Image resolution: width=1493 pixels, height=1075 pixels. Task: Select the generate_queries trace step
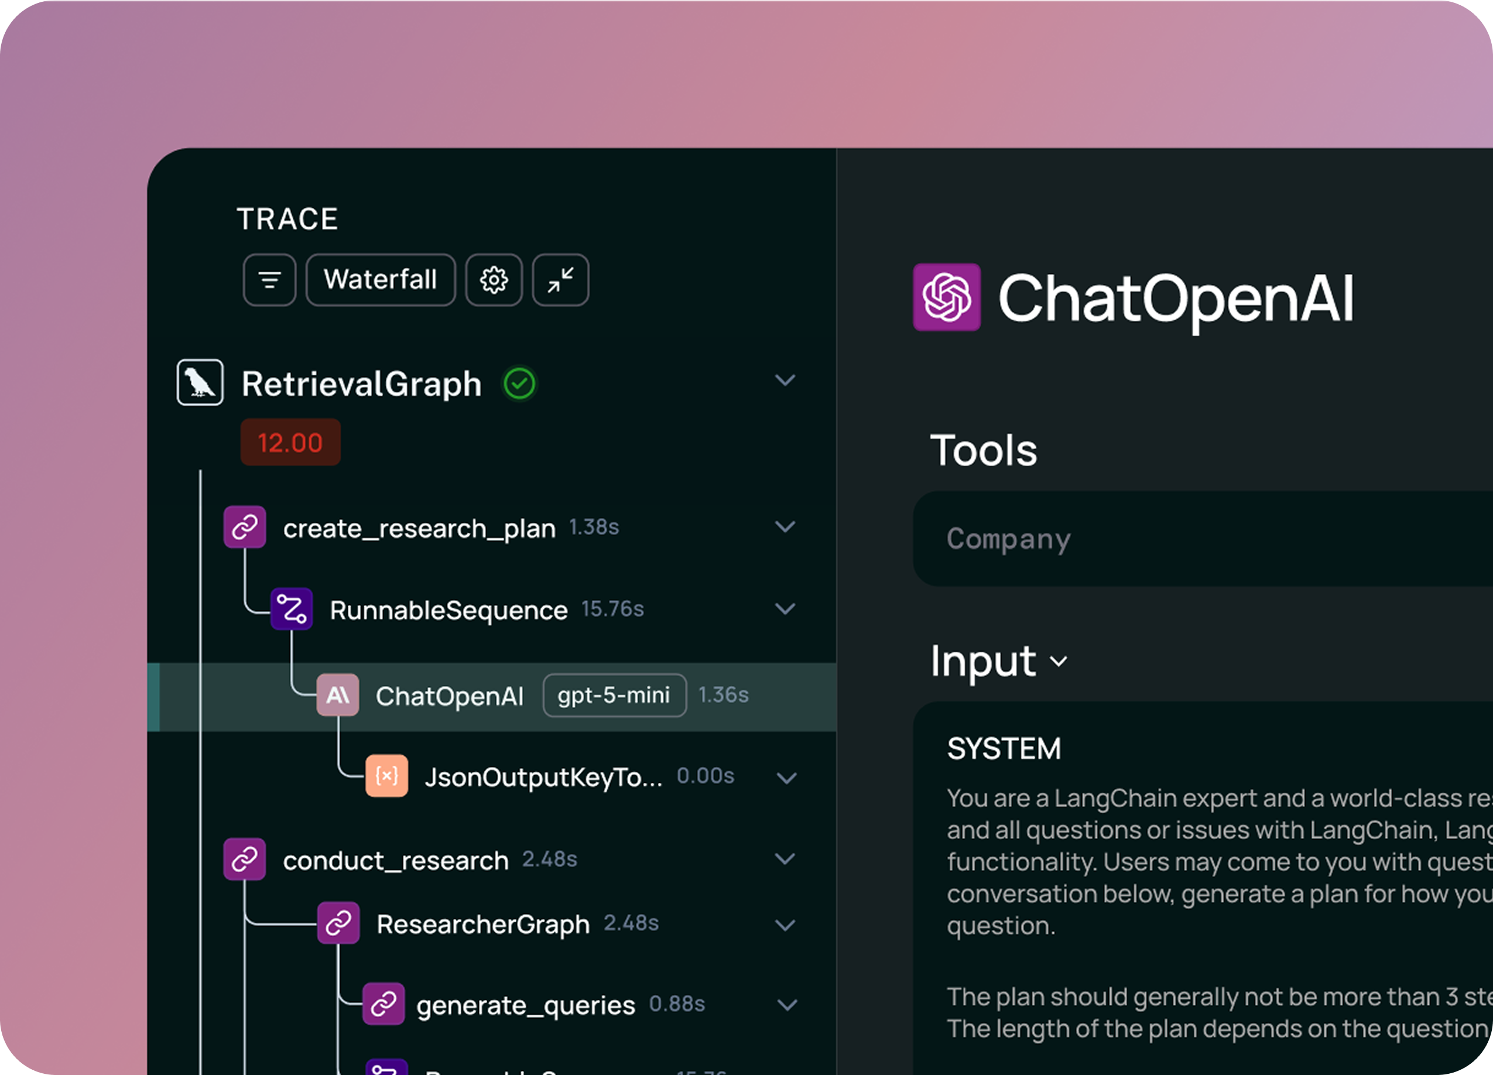tap(525, 1005)
